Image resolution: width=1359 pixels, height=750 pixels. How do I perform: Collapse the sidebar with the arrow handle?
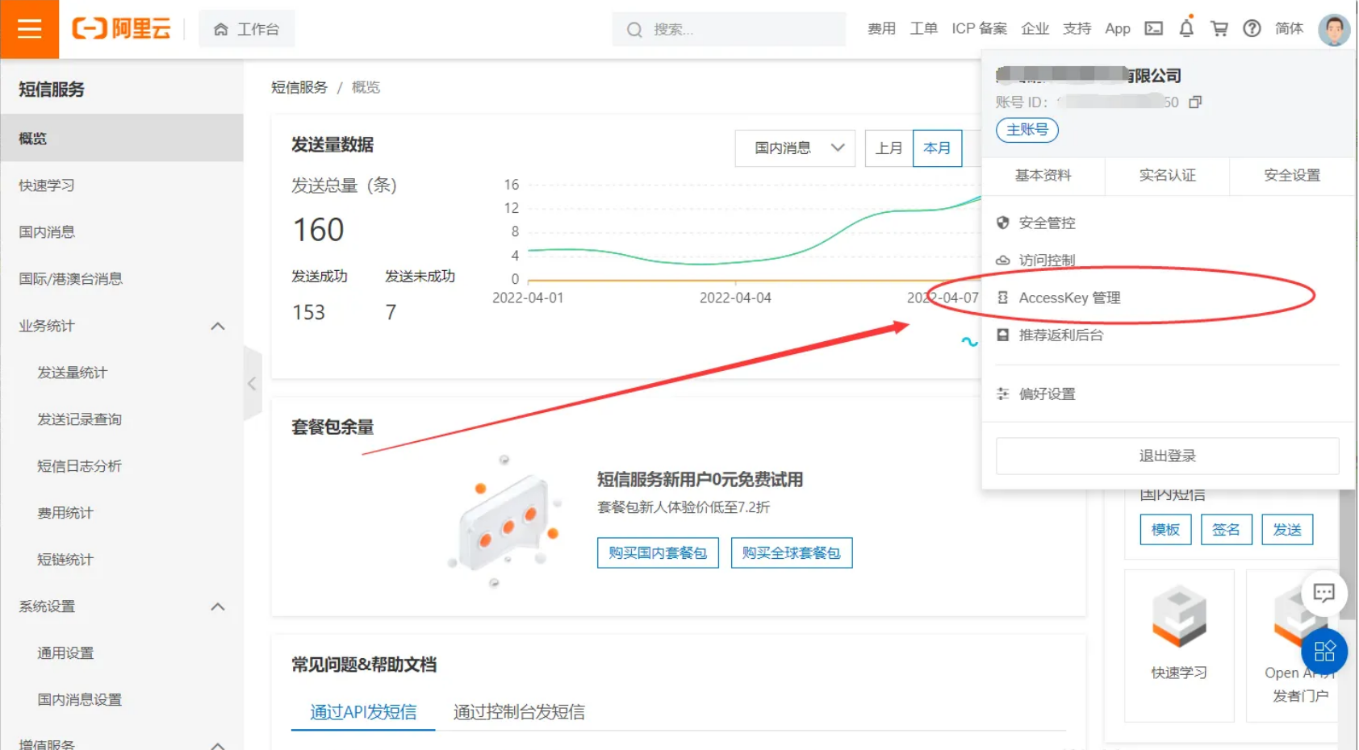pos(253,384)
